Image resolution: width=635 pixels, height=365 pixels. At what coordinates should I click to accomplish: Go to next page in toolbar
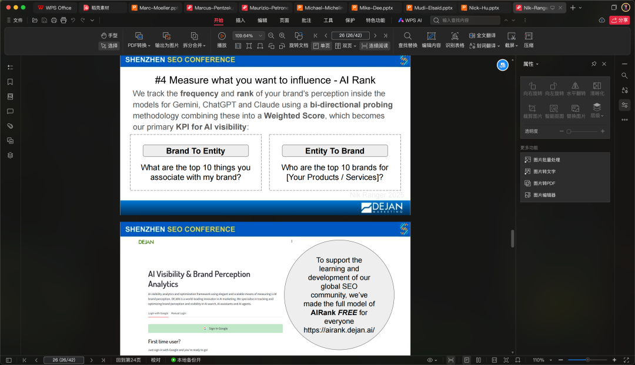tap(375, 36)
